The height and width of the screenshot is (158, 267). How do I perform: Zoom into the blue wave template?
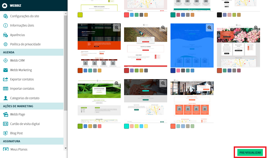tap(209, 28)
